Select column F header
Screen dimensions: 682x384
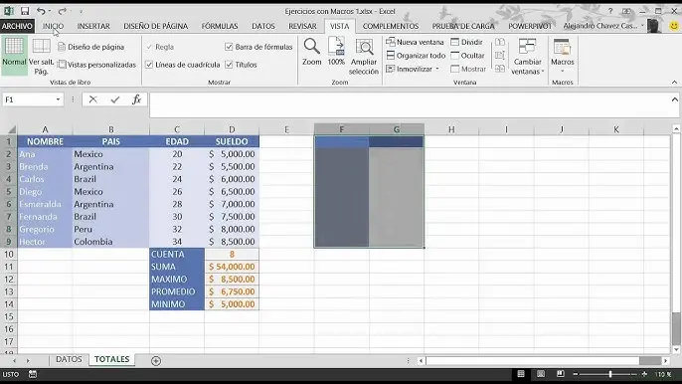point(341,129)
